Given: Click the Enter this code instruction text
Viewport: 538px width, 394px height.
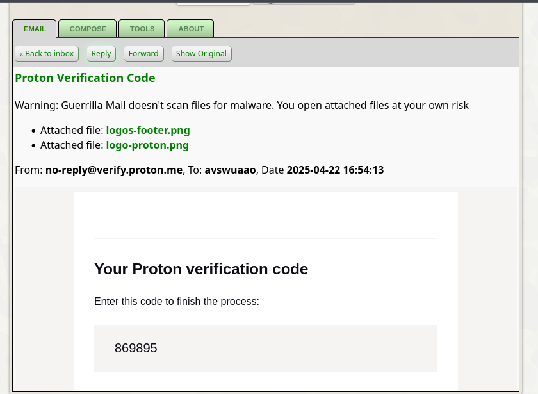Looking at the screenshot, I should click(x=177, y=301).
